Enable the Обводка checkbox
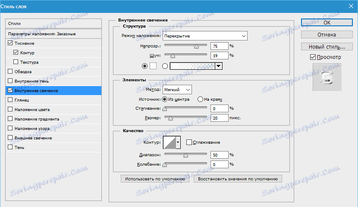The height and width of the screenshot is (207, 358). click(10, 71)
